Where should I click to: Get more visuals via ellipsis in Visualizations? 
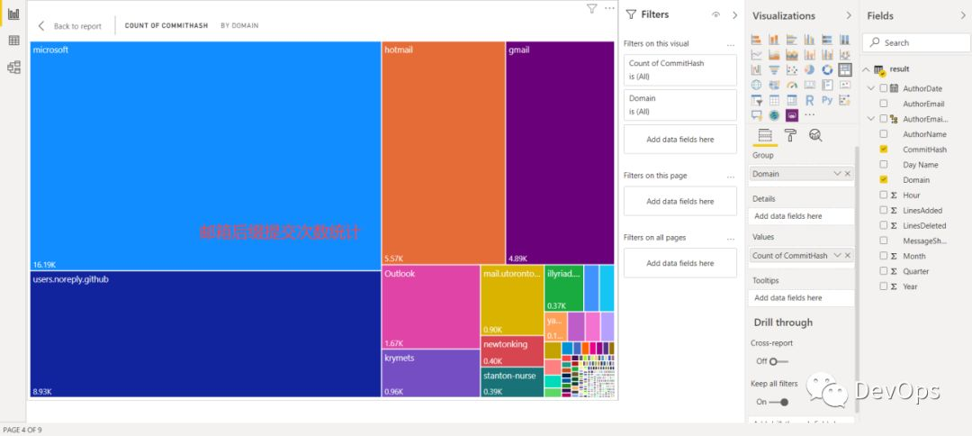point(810,115)
